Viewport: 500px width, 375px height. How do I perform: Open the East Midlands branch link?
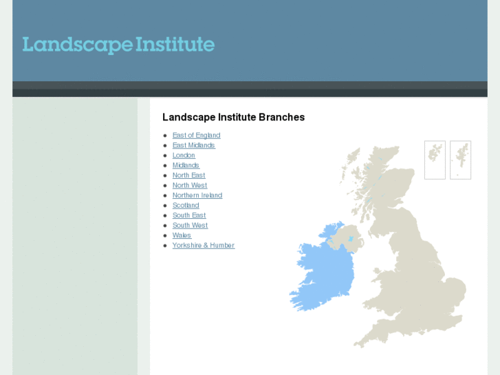click(x=193, y=145)
